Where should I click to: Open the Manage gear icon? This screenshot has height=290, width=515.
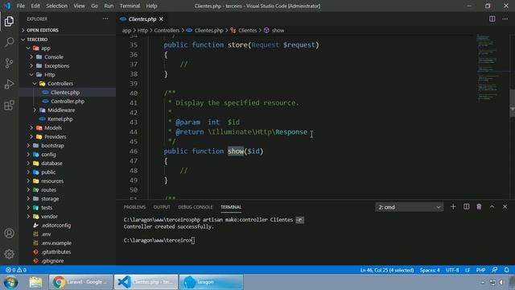tap(9, 254)
